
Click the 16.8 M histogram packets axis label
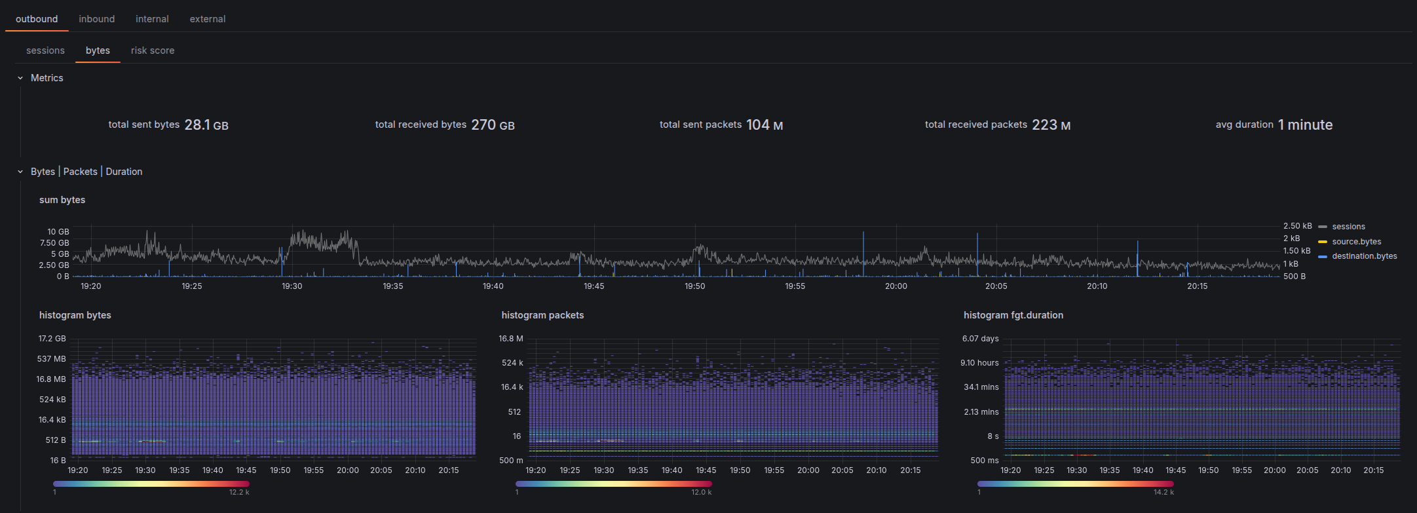(511, 339)
